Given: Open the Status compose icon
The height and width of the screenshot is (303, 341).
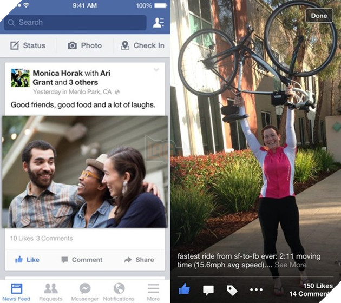Looking at the screenshot, I should pos(15,45).
